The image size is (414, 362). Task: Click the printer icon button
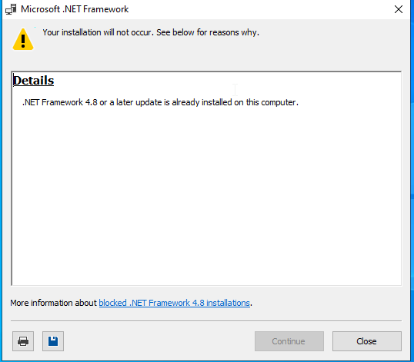23,341
